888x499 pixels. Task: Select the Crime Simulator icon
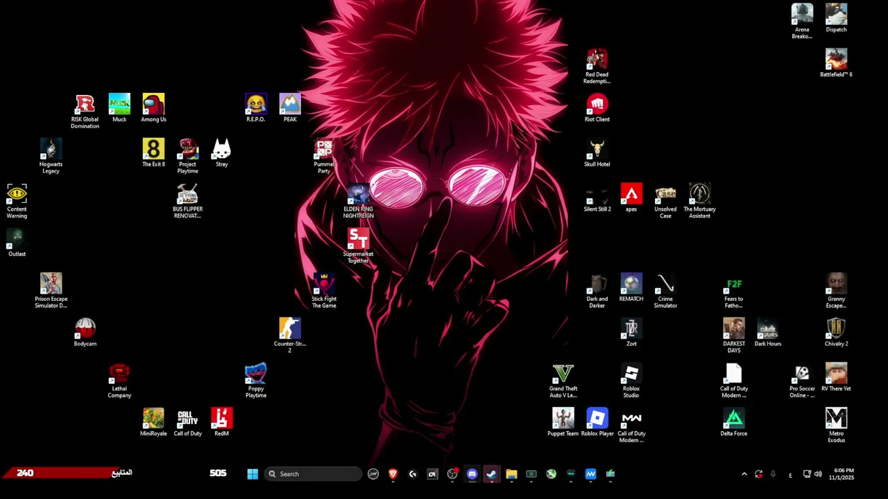(x=665, y=291)
